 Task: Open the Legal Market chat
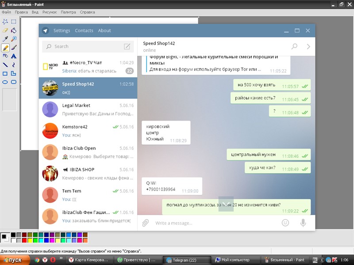coord(88,109)
